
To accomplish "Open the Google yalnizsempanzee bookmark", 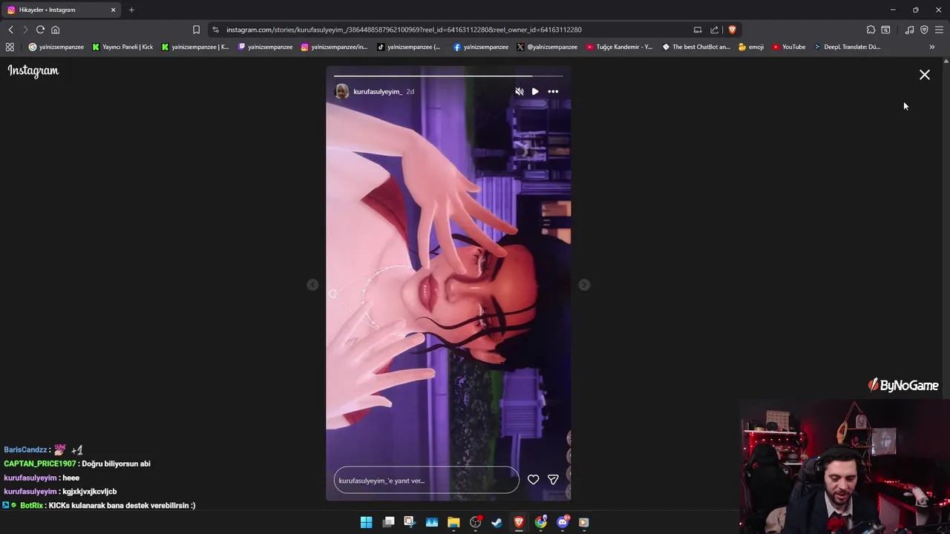I will [x=56, y=47].
